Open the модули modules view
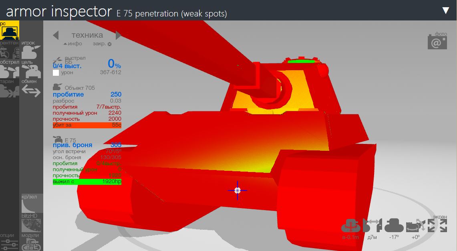The image size is (457, 251). click(31, 242)
